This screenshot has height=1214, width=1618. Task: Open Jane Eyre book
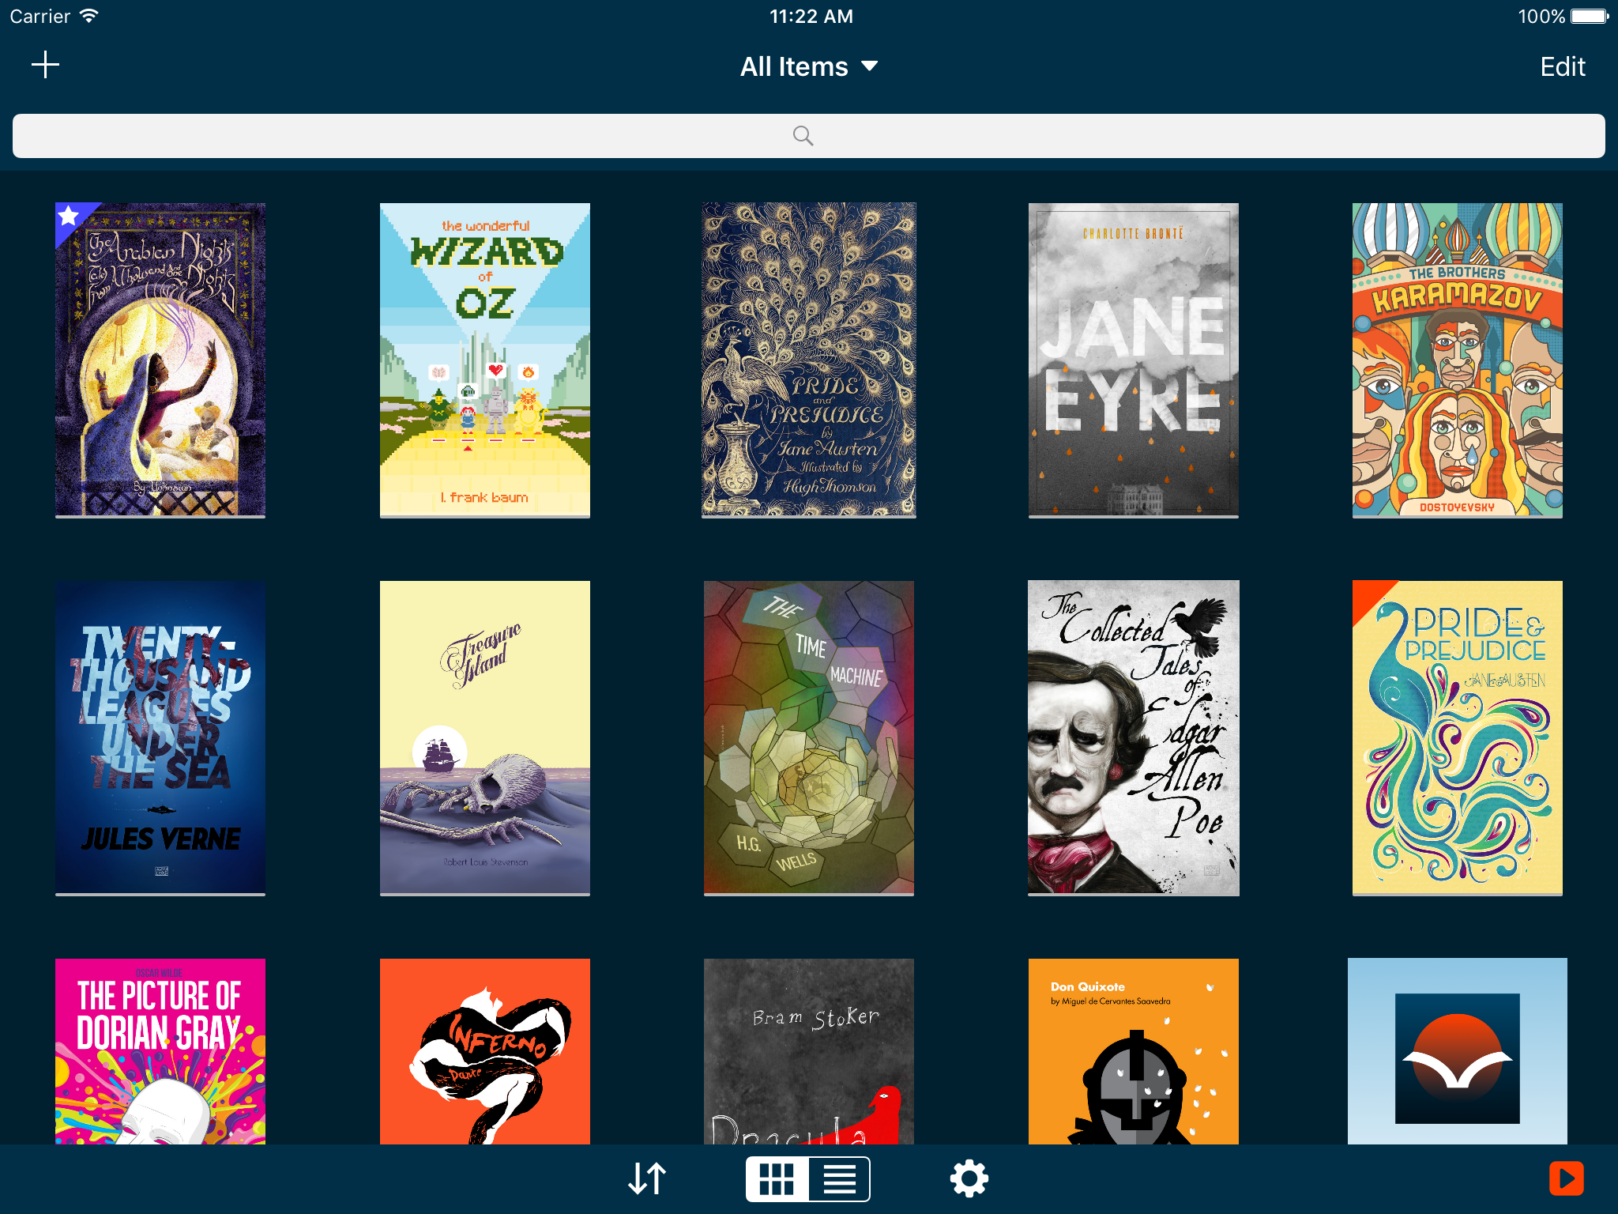click(1134, 360)
